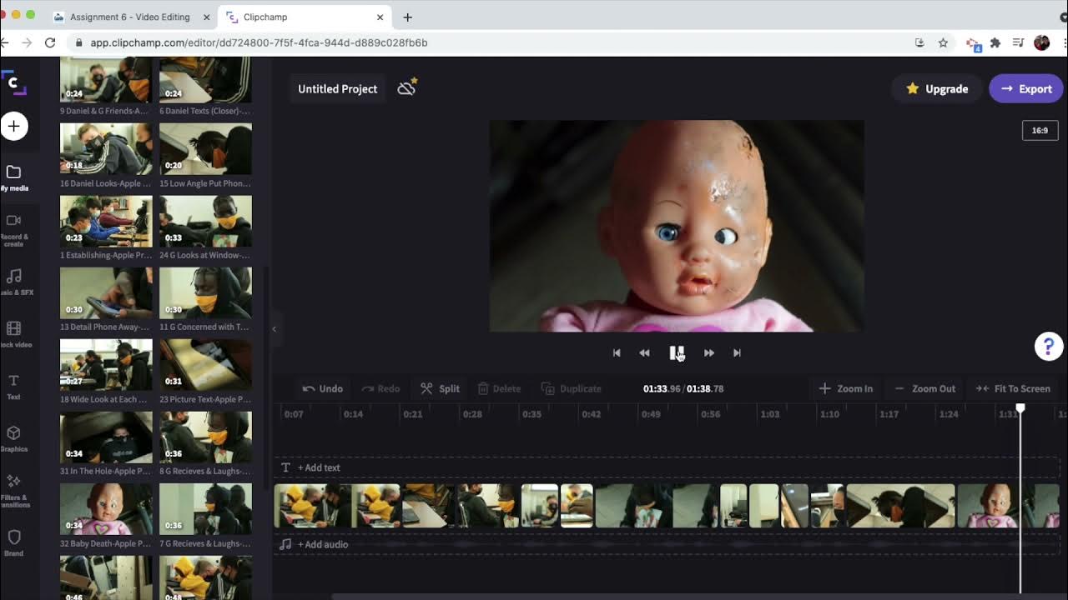The height and width of the screenshot is (600, 1068).
Task: Collapse the media panel with side arrow
Action: [x=275, y=329]
